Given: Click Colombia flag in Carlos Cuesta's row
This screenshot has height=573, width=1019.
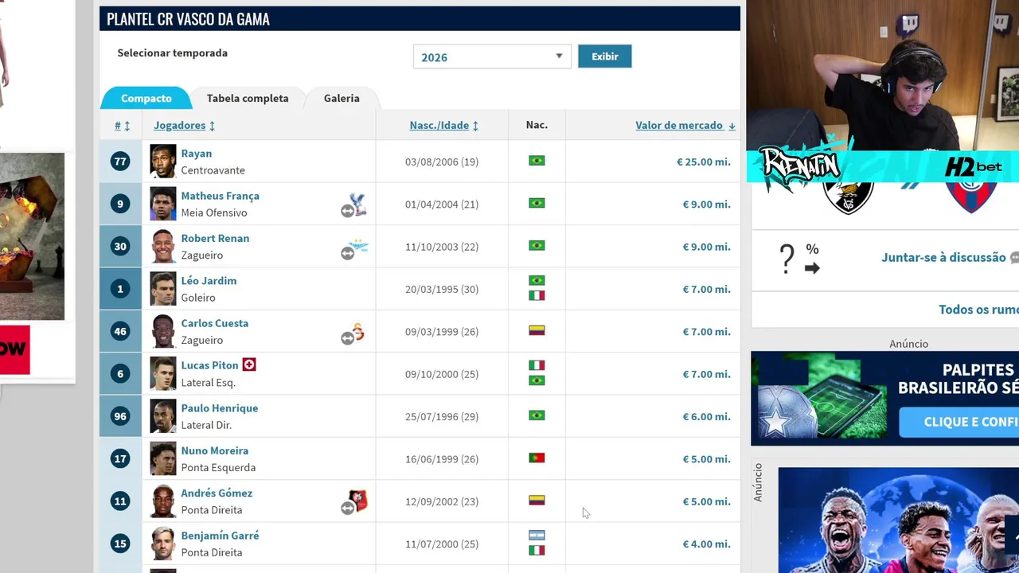Looking at the screenshot, I should (x=537, y=330).
